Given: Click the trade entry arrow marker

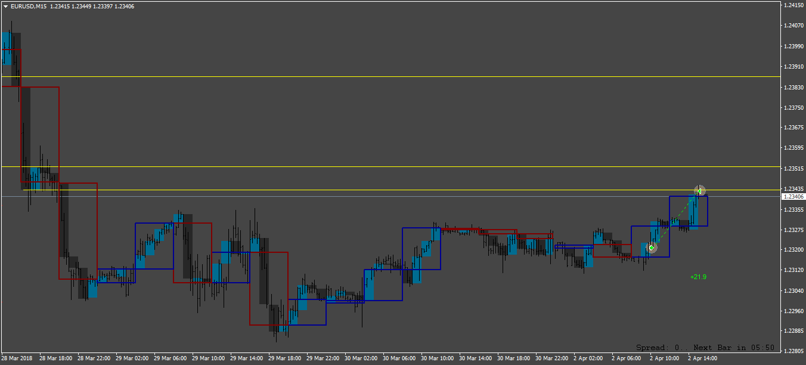Looking at the screenshot, I should pyautogui.click(x=652, y=248).
